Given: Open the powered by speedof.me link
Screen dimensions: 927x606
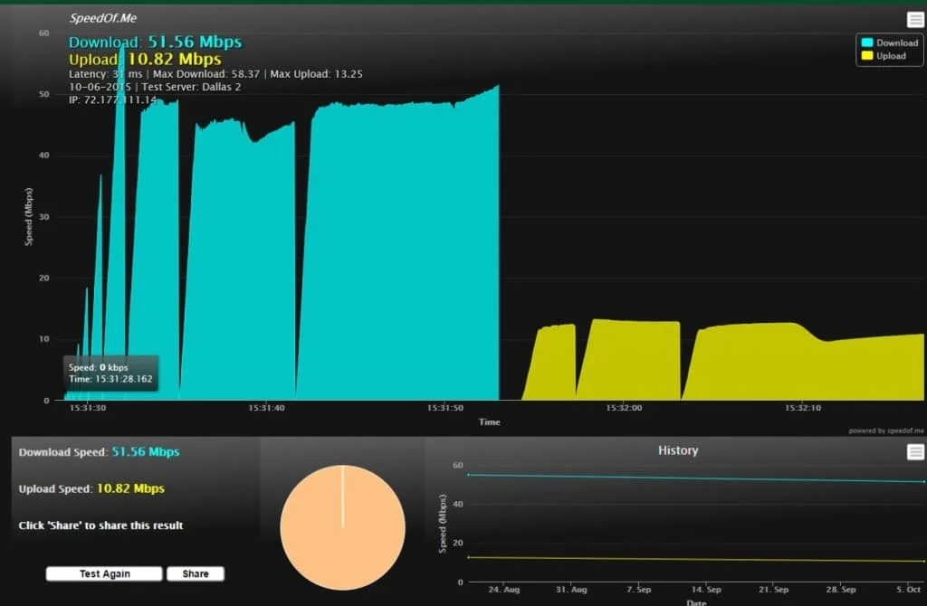Looking at the screenshot, I should 886,431.
